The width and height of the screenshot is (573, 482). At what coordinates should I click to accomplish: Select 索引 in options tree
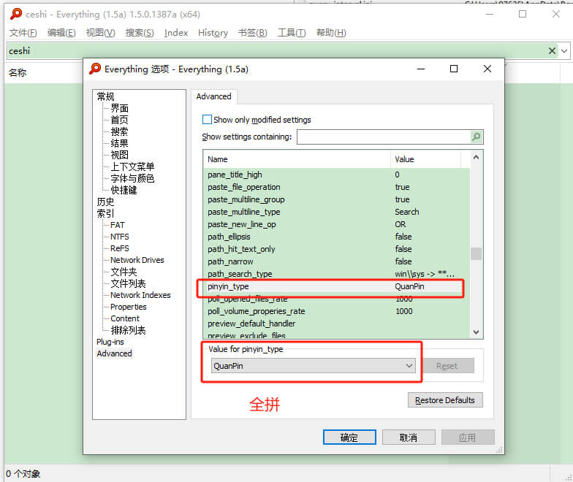pyautogui.click(x=105, y=213)
